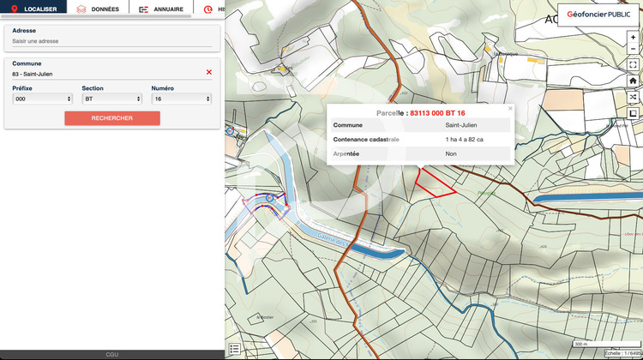Image resolution: width=643 pixels, height=360 pixels.
Task: Open the overview map square icon
Action: coord(633,113)
